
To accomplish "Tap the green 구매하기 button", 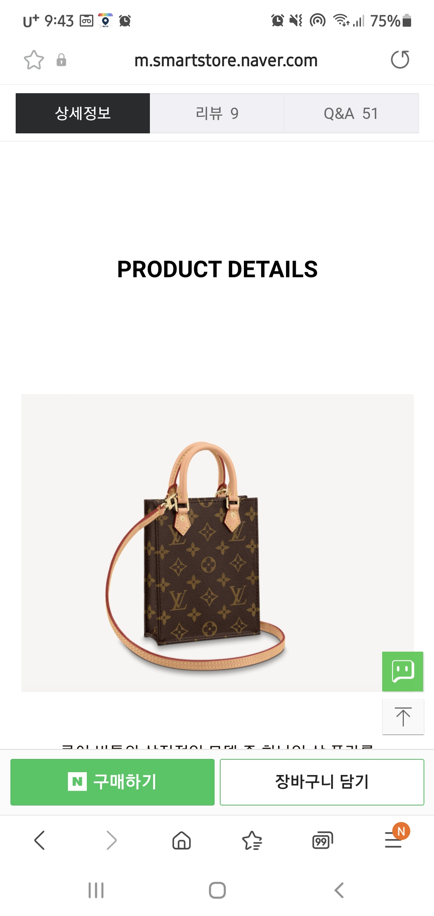I will coord(113,782).
